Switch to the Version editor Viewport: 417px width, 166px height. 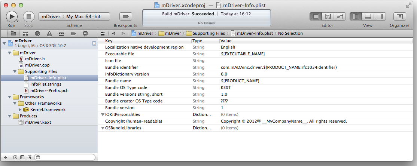click(x=340, y=16)
